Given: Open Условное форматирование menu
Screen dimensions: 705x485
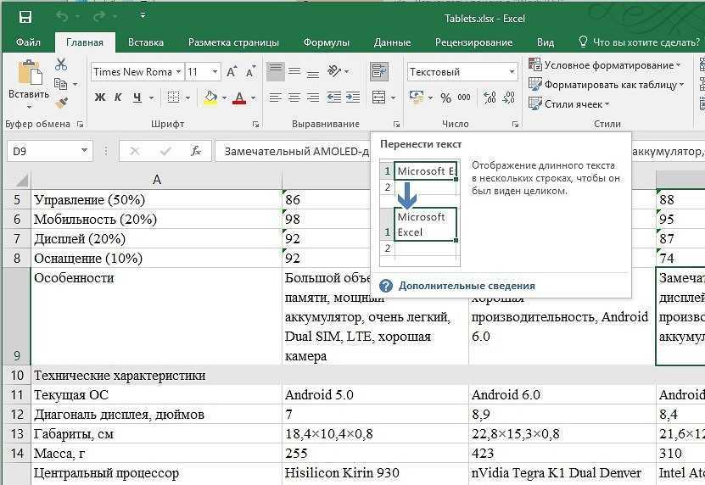Looking at the screenshot, I should coord(605,65).
